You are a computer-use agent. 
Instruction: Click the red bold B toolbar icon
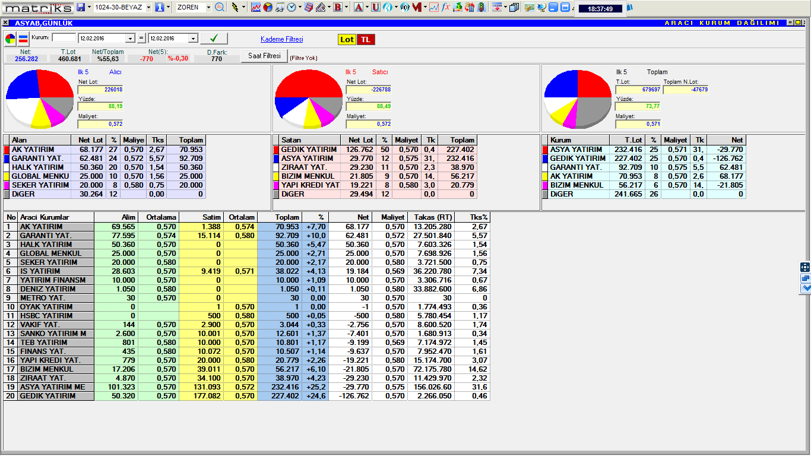point(338,8)
